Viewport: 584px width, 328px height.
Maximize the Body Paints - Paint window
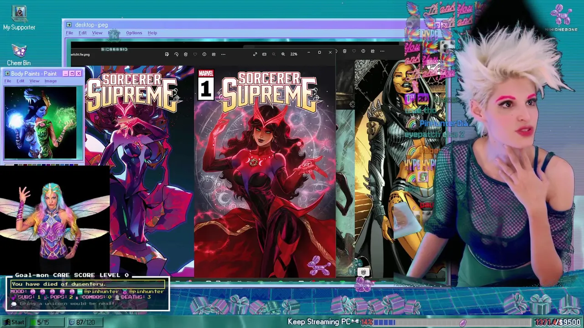pyautogui.click(x=72, y=73)
